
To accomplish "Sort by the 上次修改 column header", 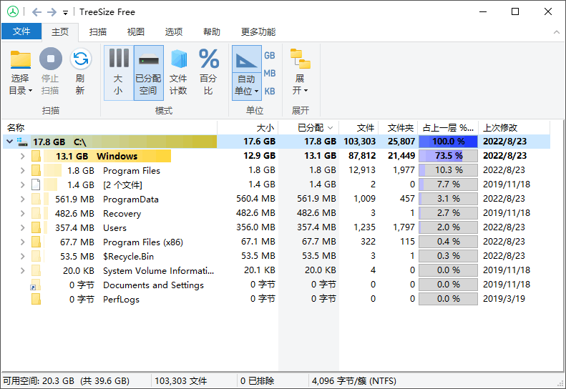I will (514, 128).
